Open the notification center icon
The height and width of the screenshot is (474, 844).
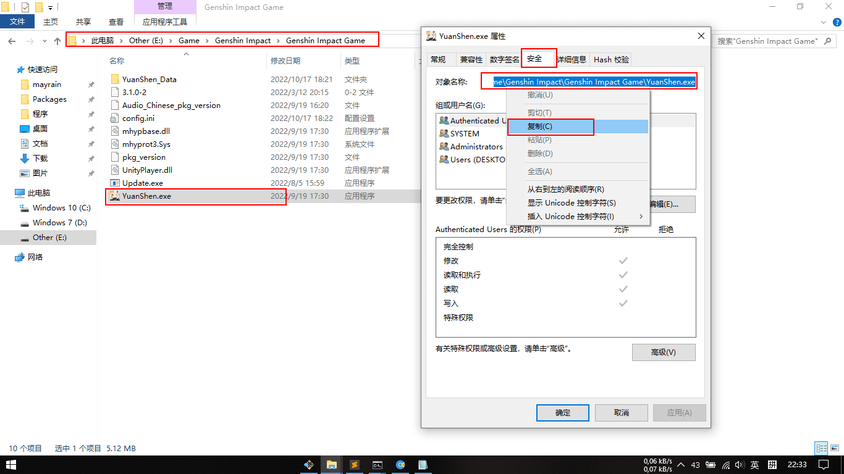click(x=823, y=464)
